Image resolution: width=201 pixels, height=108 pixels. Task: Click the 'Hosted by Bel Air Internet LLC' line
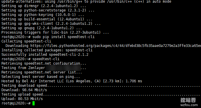tap(72, 81)
